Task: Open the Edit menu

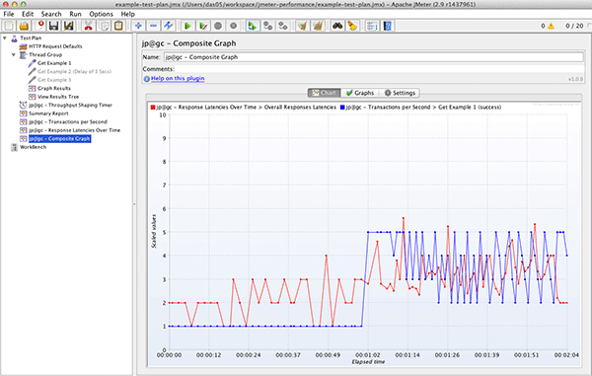Action: [28, 14]
